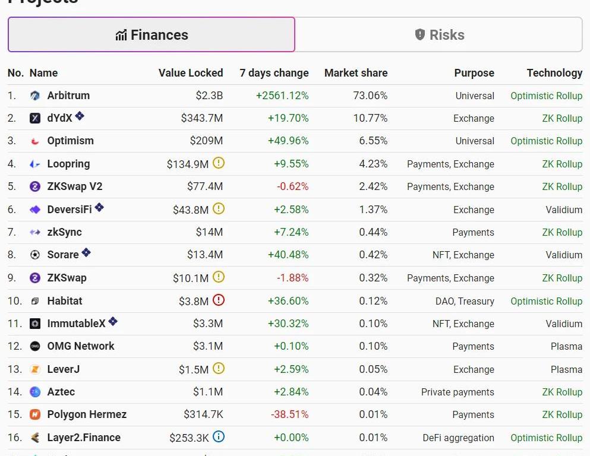Image resolution: width=590 pixels, height=456 pixels.
Task: Click the Sorare soccer ball icon
Action: click(35, 255)
